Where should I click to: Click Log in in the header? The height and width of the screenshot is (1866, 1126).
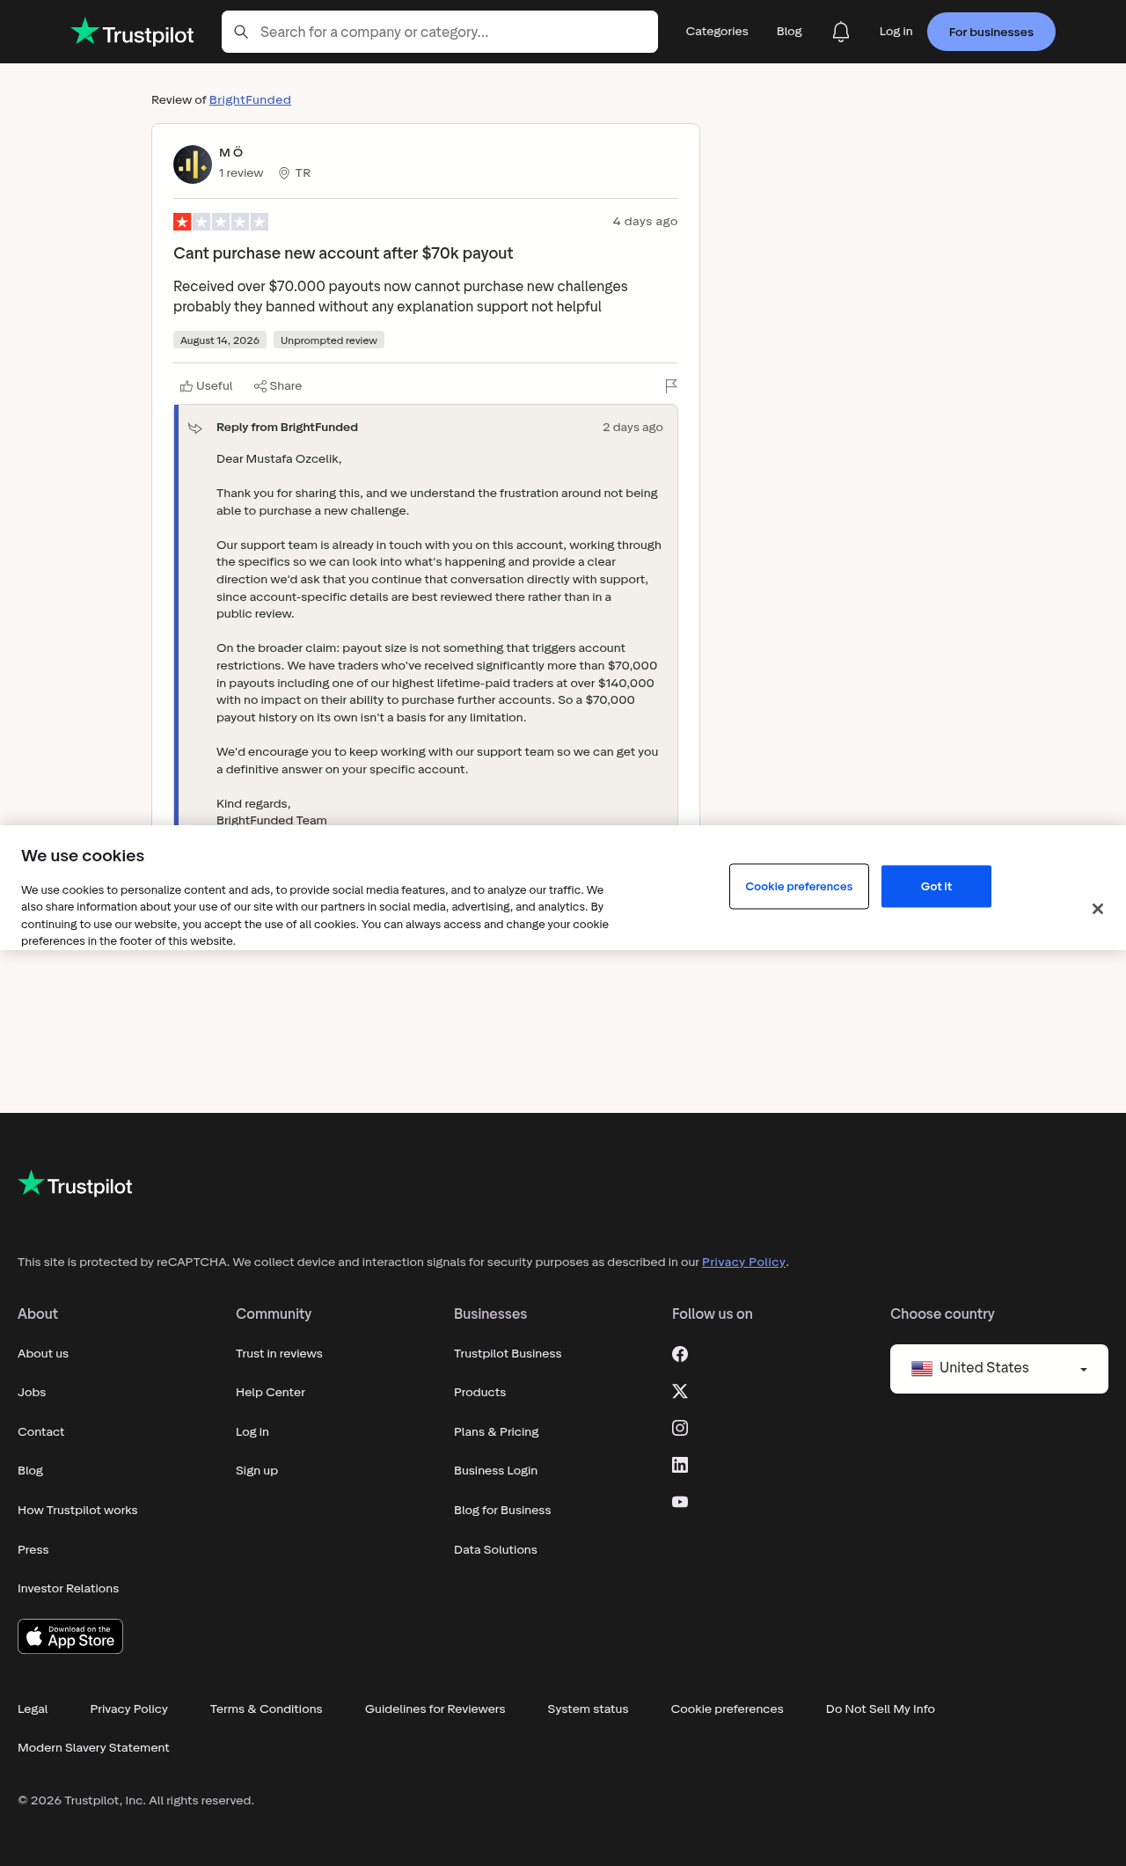click(x=896, y=32)
